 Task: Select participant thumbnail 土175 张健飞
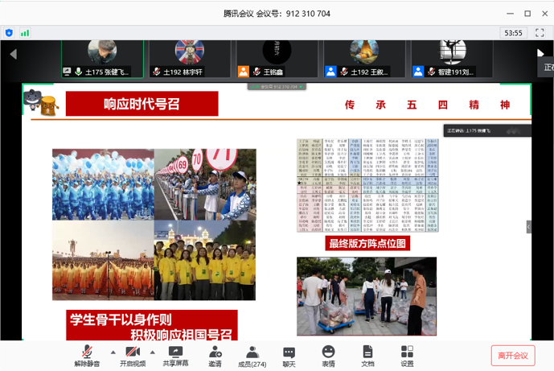(102, 58)
